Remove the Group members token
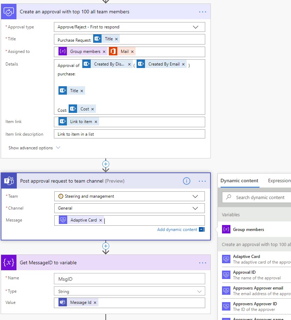Viewport: 291px width, 320px height. click(x=104, y=52)
